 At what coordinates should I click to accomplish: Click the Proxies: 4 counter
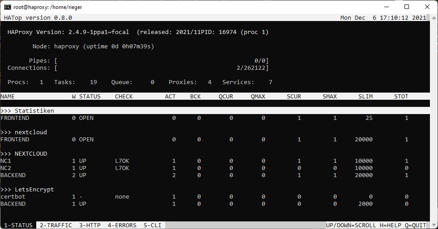pyautogui.click(x=190, y=82)
